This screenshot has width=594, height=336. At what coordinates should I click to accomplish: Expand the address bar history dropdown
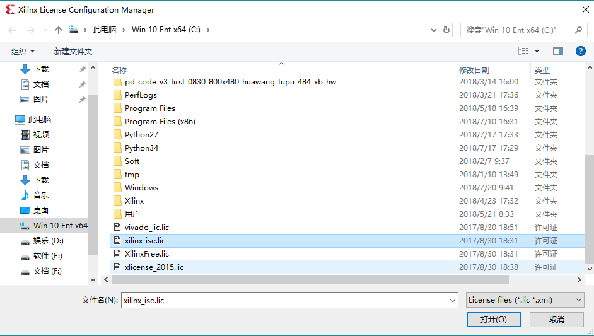click(x=434, y=30)
